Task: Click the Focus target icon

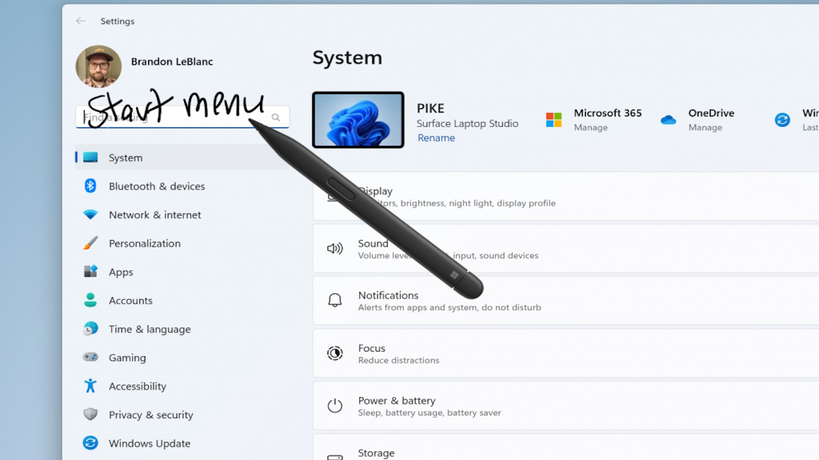Action: [334, 353]
